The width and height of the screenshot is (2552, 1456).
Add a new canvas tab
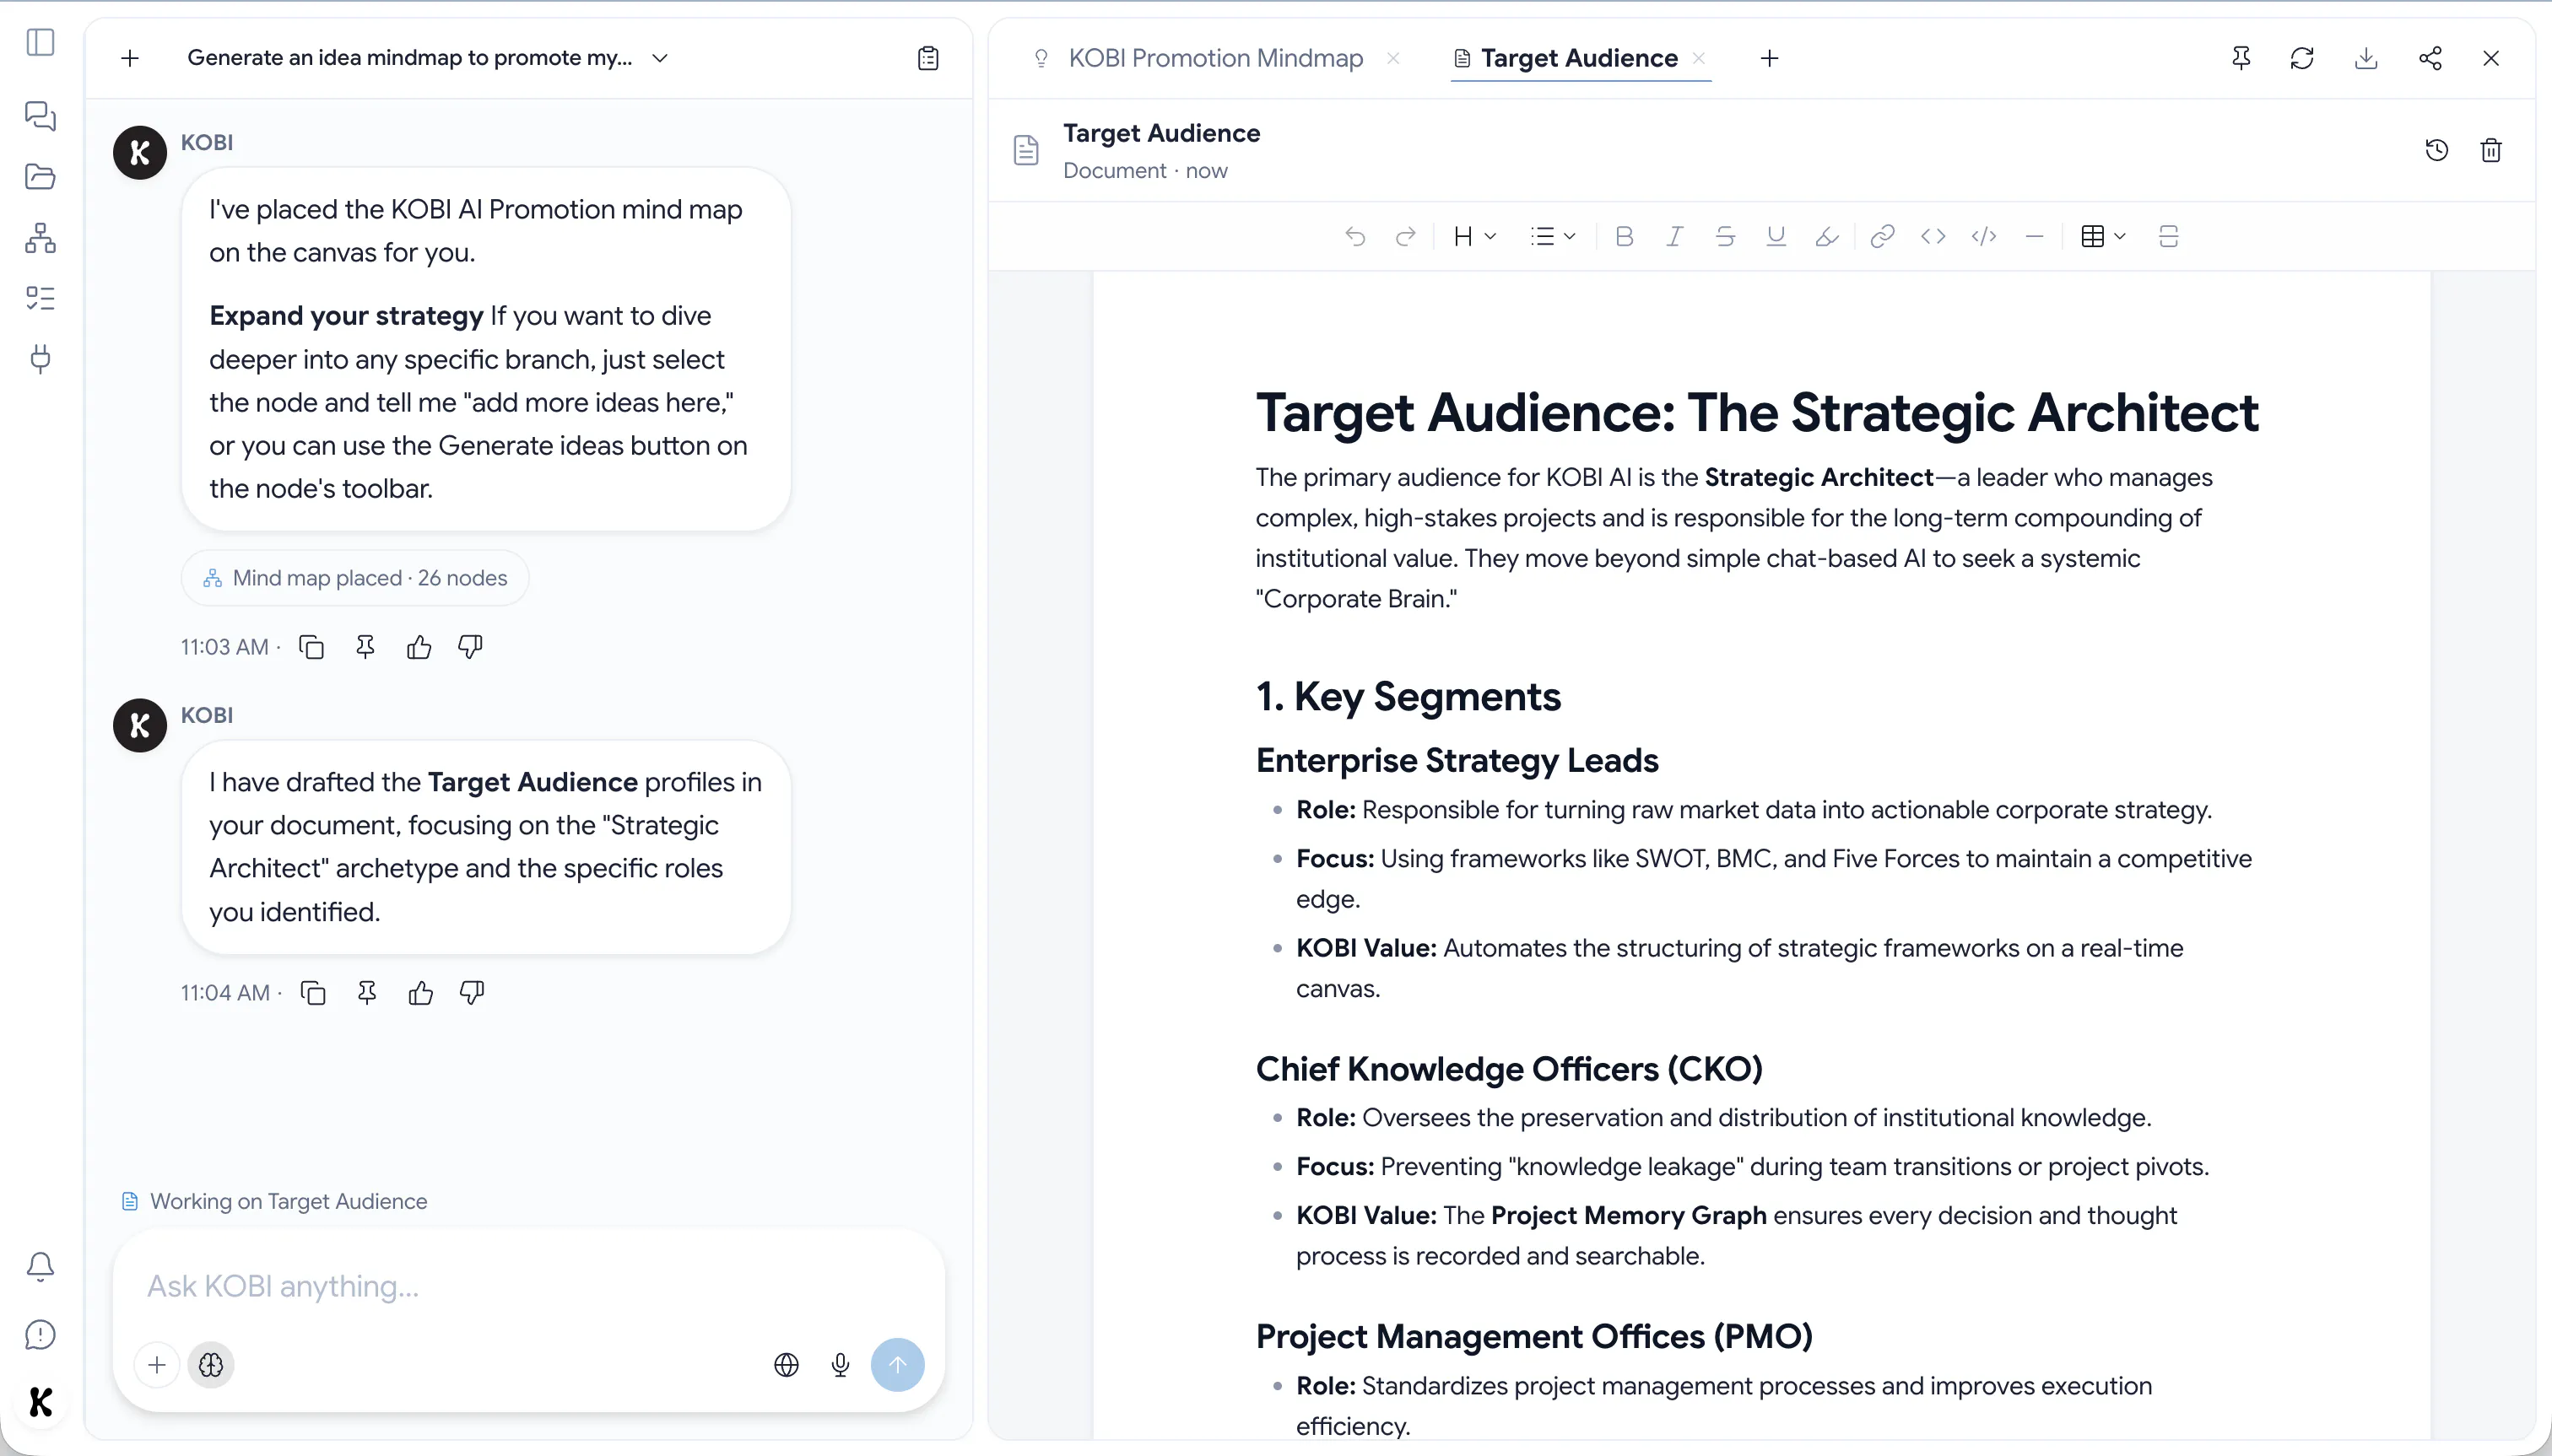point(1769,58)
